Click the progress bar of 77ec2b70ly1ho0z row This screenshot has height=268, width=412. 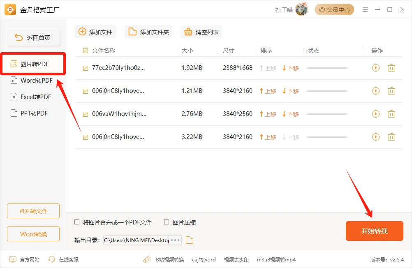[x=327, y=68]
